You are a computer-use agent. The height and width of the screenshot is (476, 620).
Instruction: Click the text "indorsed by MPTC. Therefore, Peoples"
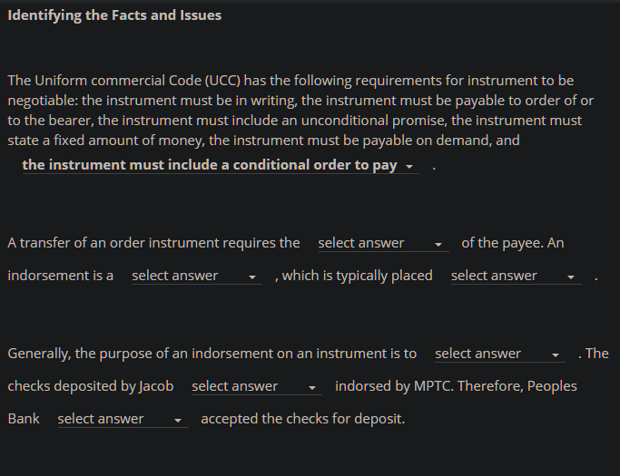(x=456, y=386)
